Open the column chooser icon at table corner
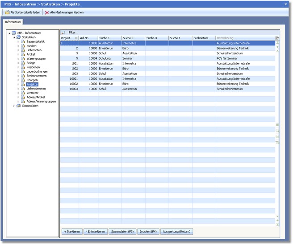The width and height of the screenshot is (293, 245). click(277, 38)
